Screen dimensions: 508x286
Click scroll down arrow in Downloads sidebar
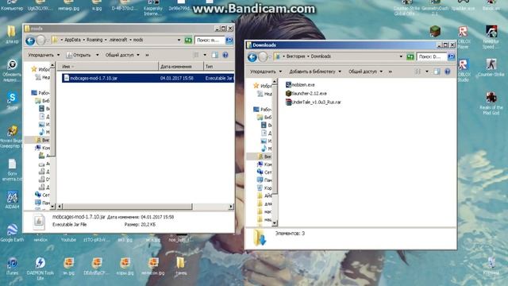coord(275,223)
